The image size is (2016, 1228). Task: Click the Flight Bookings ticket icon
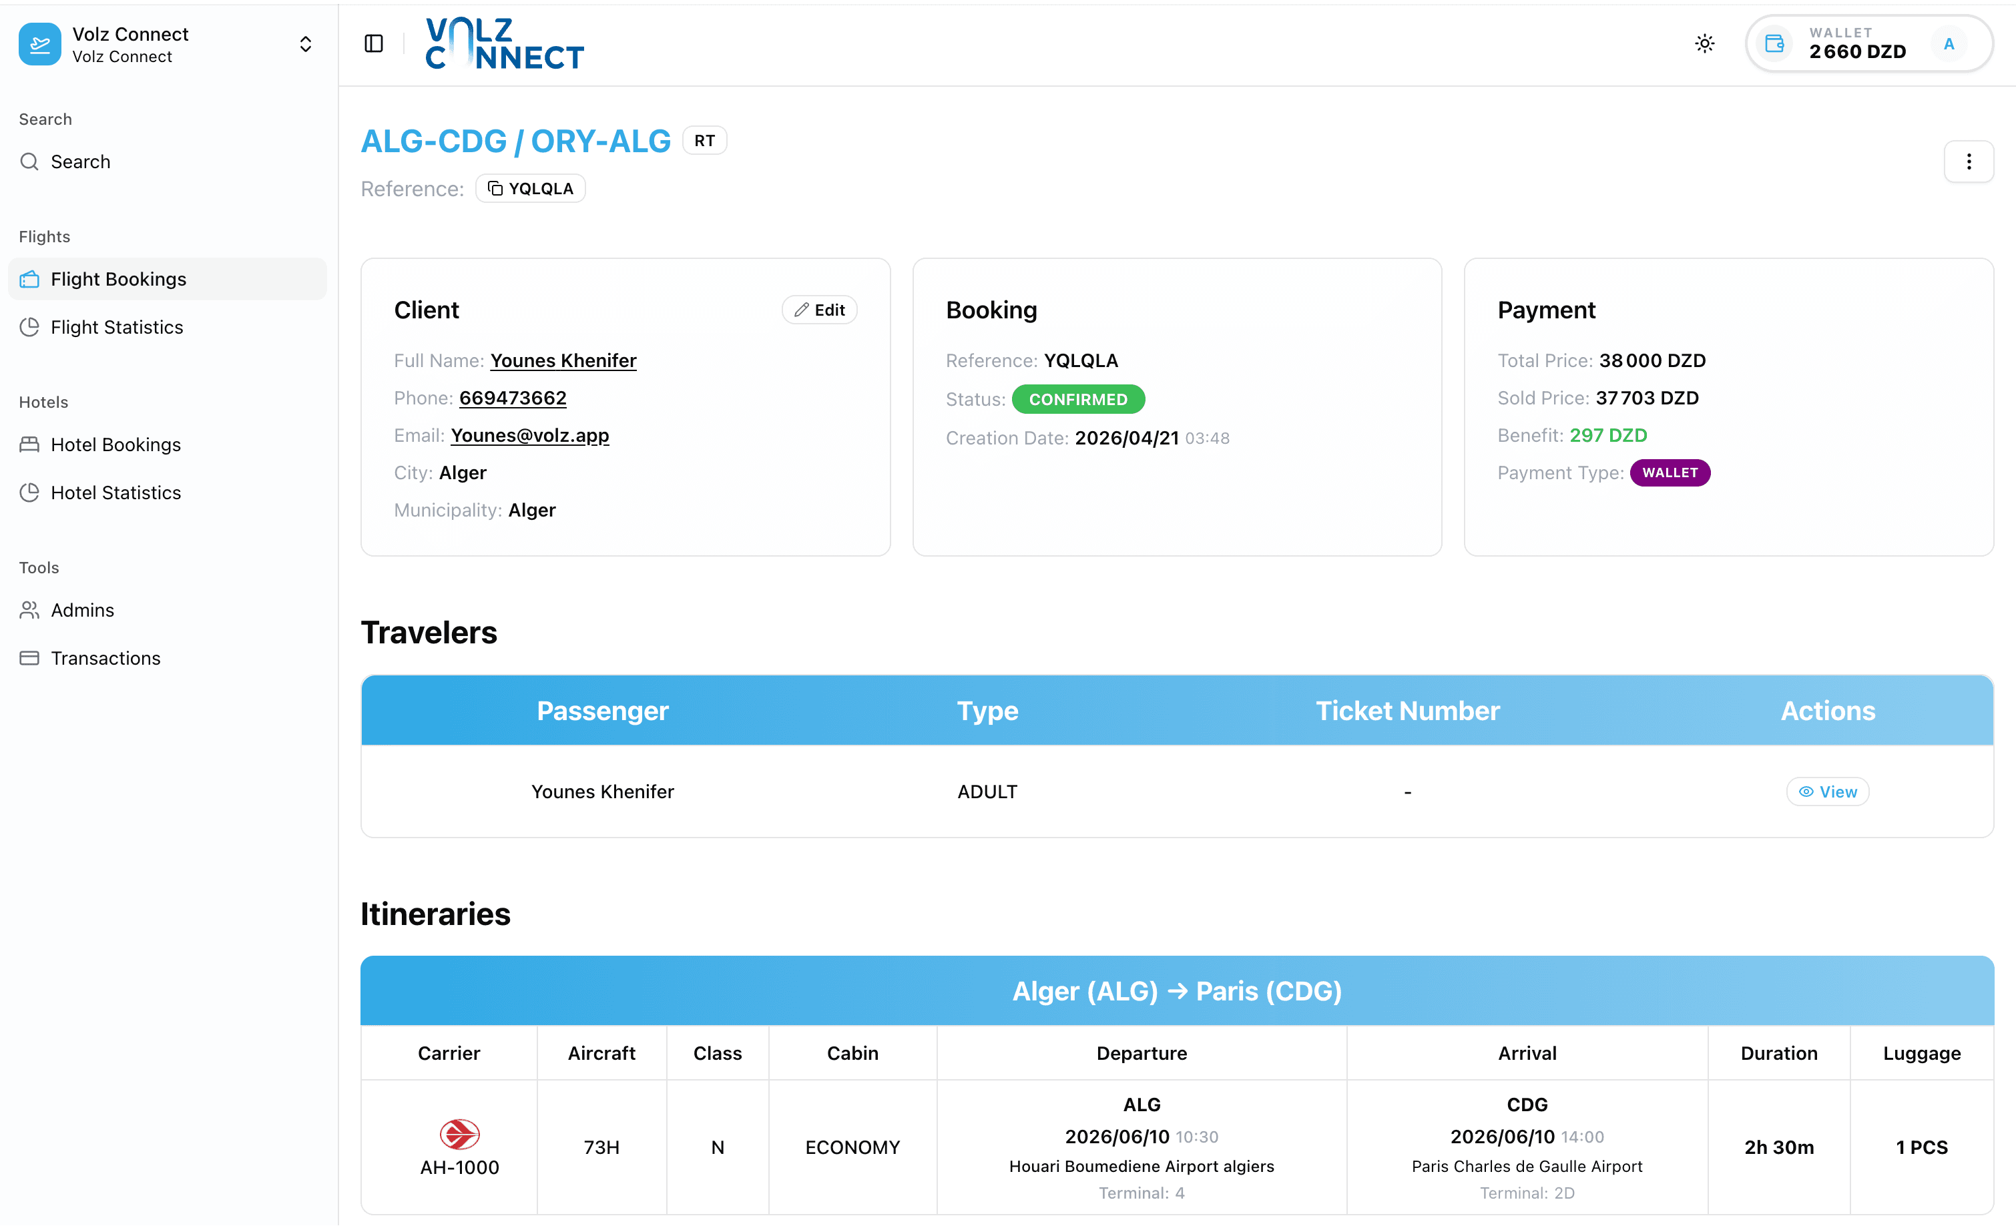29,279
